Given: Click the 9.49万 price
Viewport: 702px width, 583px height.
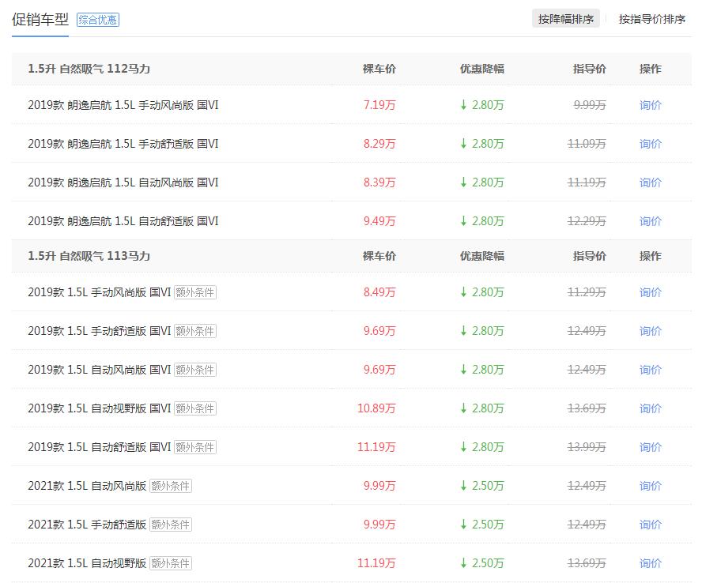Looking at the screenshot, I should point(379,221).
